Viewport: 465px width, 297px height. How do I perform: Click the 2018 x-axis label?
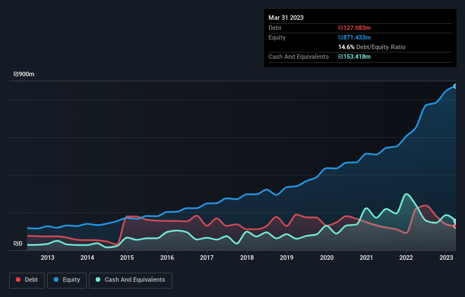pyautogui.click(x=247, y=258)
